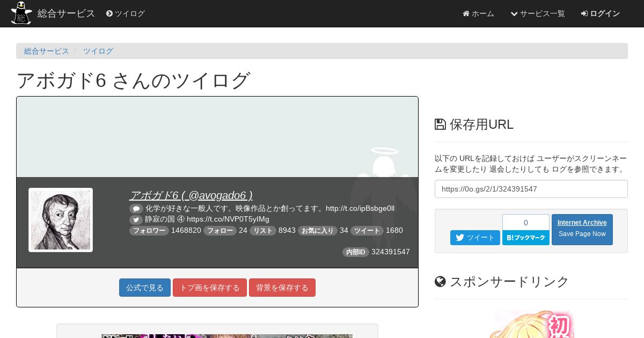Click the Twitter bird location badge
The image size is (644, 338).
(x=136, y=219)
